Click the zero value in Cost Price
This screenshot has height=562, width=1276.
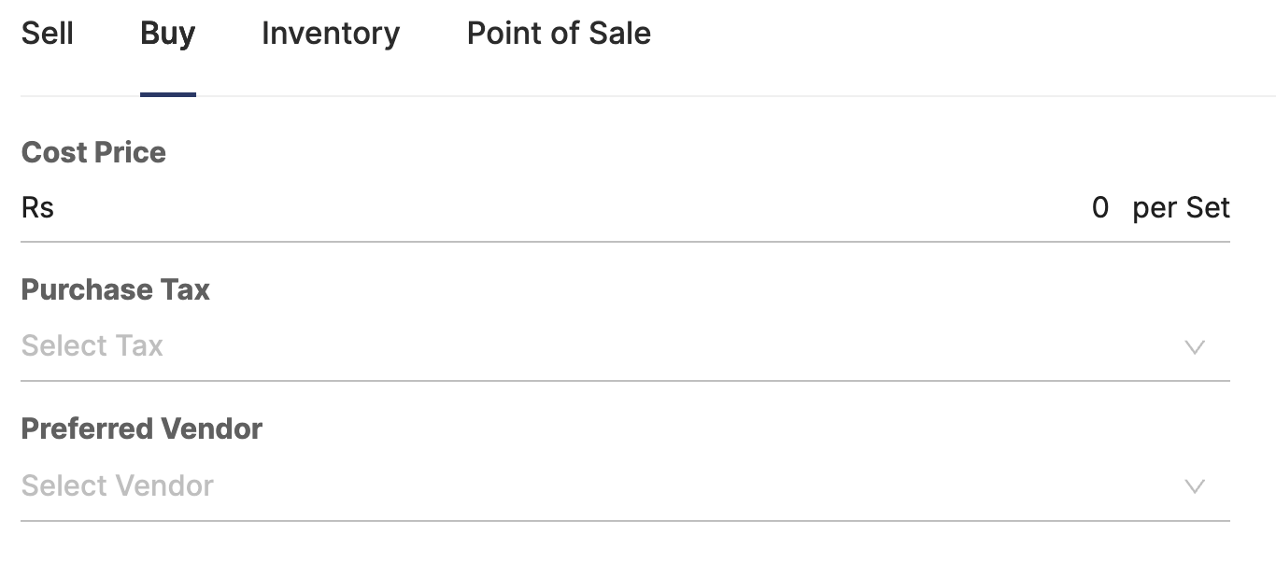click(x=1100, y=207)
